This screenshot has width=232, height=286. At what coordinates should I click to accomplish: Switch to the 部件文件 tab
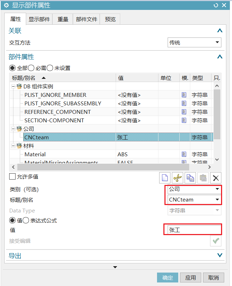[x=87, y=19]
